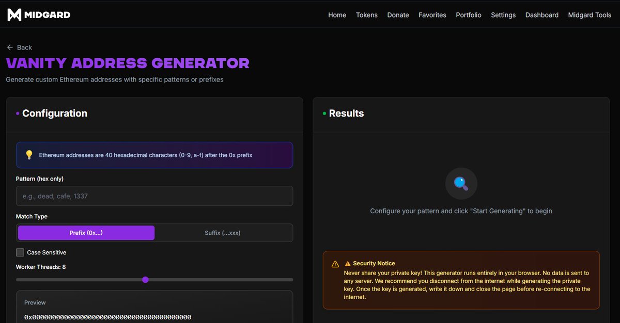Click the Pattern (hex only) input field
This screenshot has height=323, width=620.
click(154, 196)
